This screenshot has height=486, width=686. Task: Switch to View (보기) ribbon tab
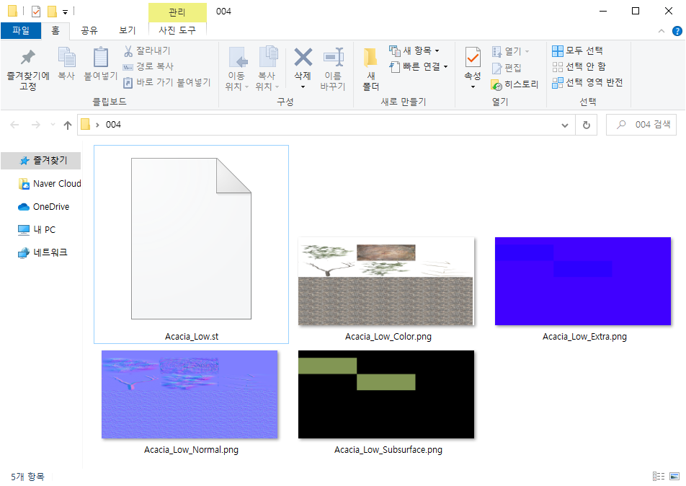point(128,30)
